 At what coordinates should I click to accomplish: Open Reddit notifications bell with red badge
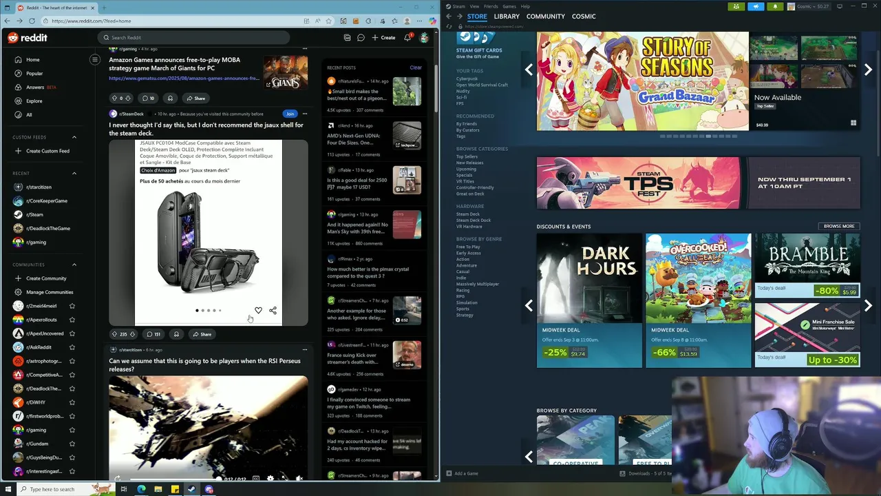pyautogui.click(x=407, y=37)
